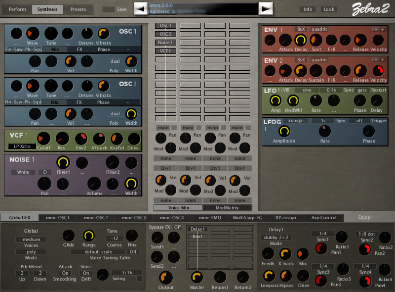Viewport: 395px width, 292px height.
Task: Open the LFO 1 sine waveform dropdown
Action: click(x=307, y=90)
